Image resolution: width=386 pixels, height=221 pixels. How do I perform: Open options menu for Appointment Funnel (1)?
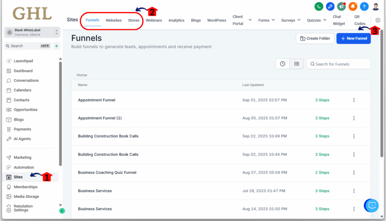tap(354, 118)
